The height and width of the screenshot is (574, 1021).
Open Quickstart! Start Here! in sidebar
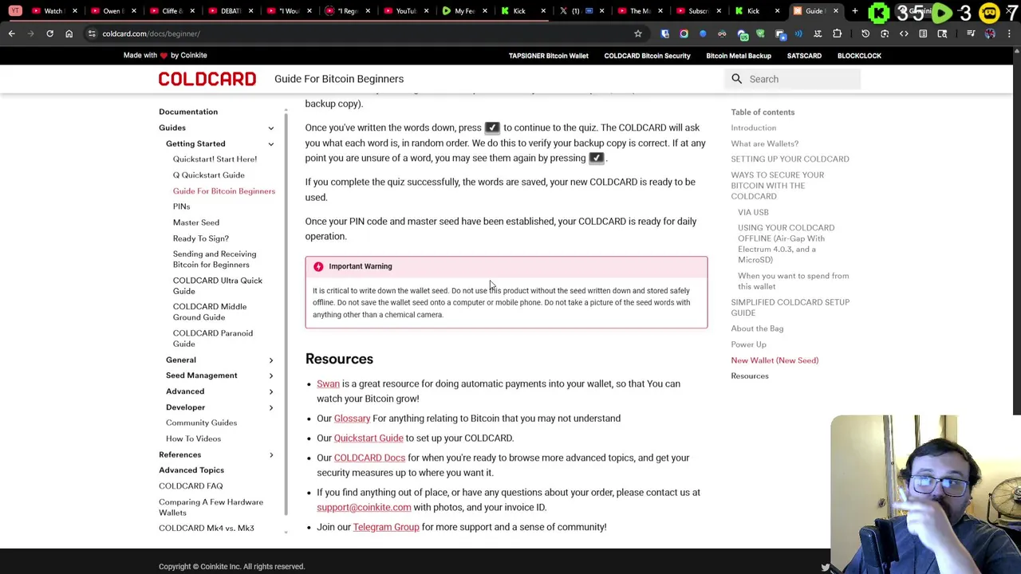click(215, 159)
